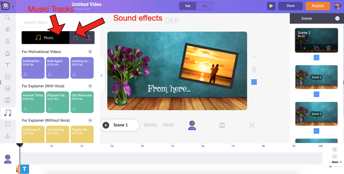Duplicate Scene 1 using copy icon
This screenshot has width=344, height=174.
pos(316,48)
